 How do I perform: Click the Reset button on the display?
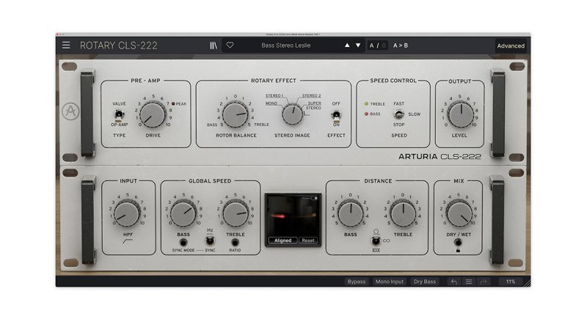point(308,240)
